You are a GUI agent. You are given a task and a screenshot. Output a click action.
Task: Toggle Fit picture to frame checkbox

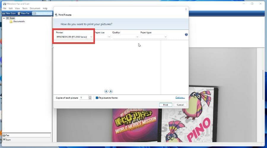[97, 98]
